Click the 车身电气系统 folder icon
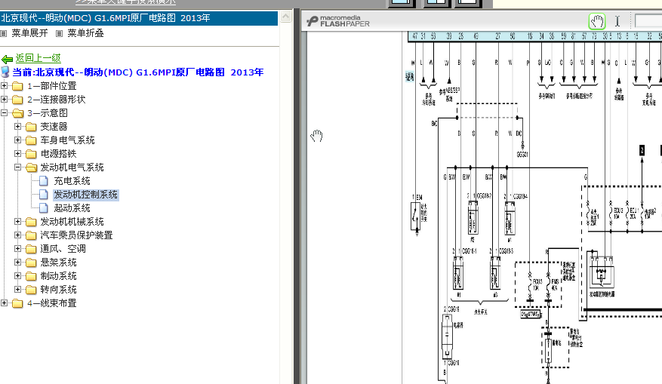Viewport: 662px width, 384px height. click(x=31, y=140)
